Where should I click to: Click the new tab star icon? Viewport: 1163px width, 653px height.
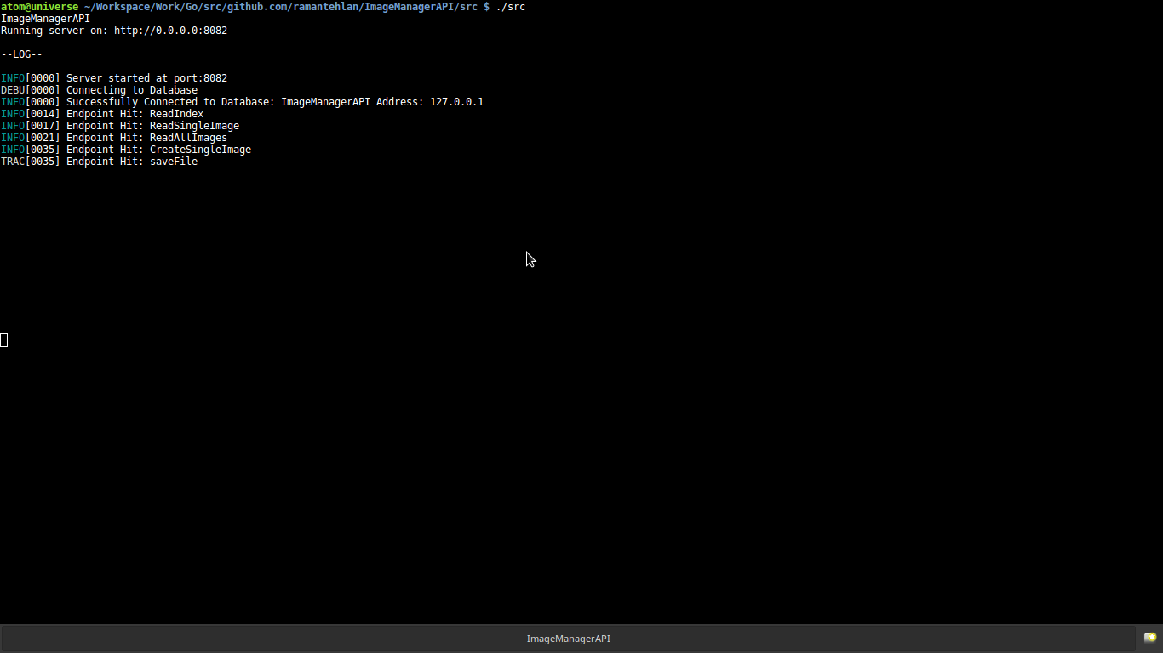(x=1150, y=638)
